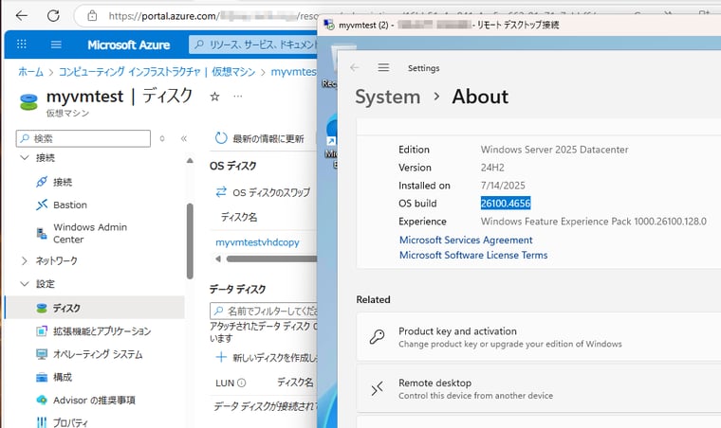The width and height of the screenshot is (721, 428).
Task: Open Product key and activation
Action: point(539,337)
